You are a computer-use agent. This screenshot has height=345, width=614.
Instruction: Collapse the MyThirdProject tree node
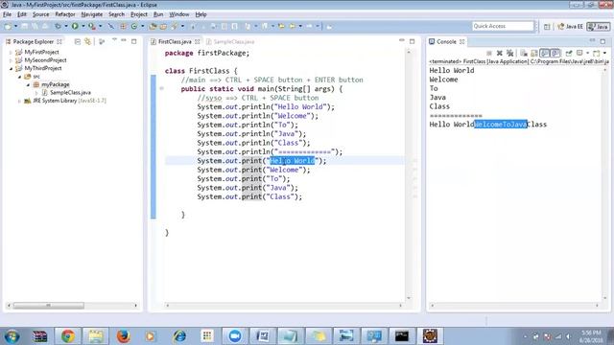[11, 68]
